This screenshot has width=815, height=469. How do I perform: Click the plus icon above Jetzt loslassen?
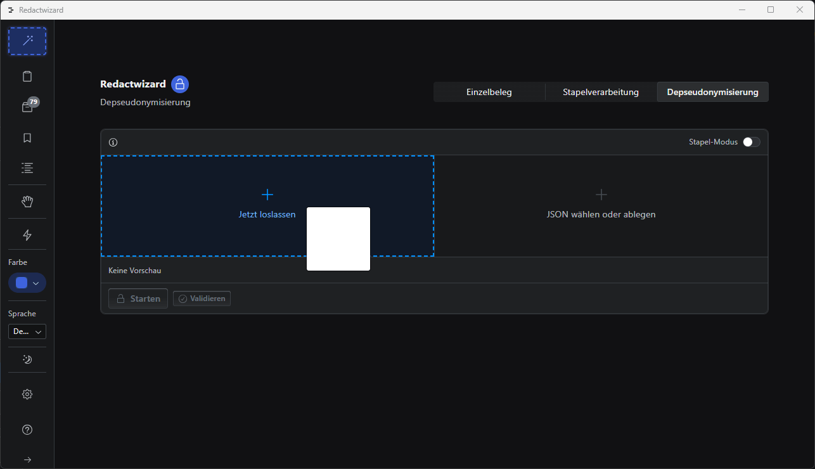[x=267, y=195]
